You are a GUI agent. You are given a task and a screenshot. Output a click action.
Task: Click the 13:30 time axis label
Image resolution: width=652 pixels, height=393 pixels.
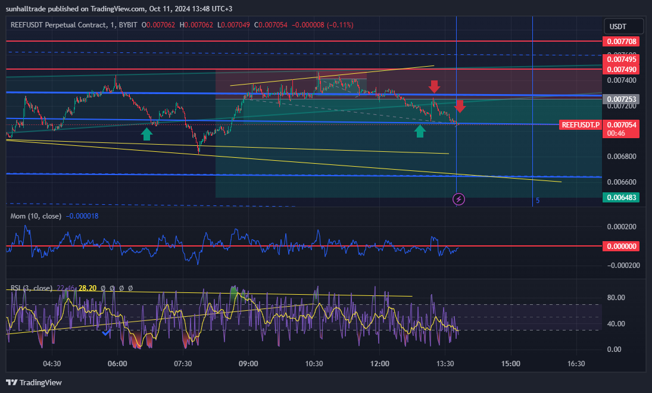click(445, 363)
